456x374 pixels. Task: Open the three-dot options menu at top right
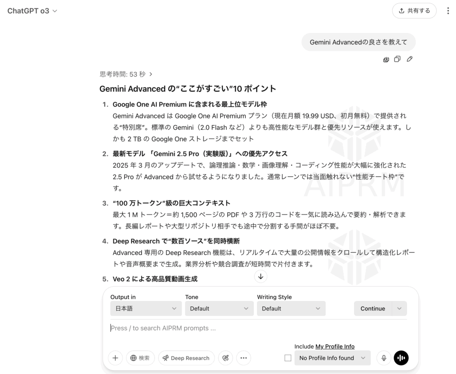pyautogui.click(x=448, y=11)
